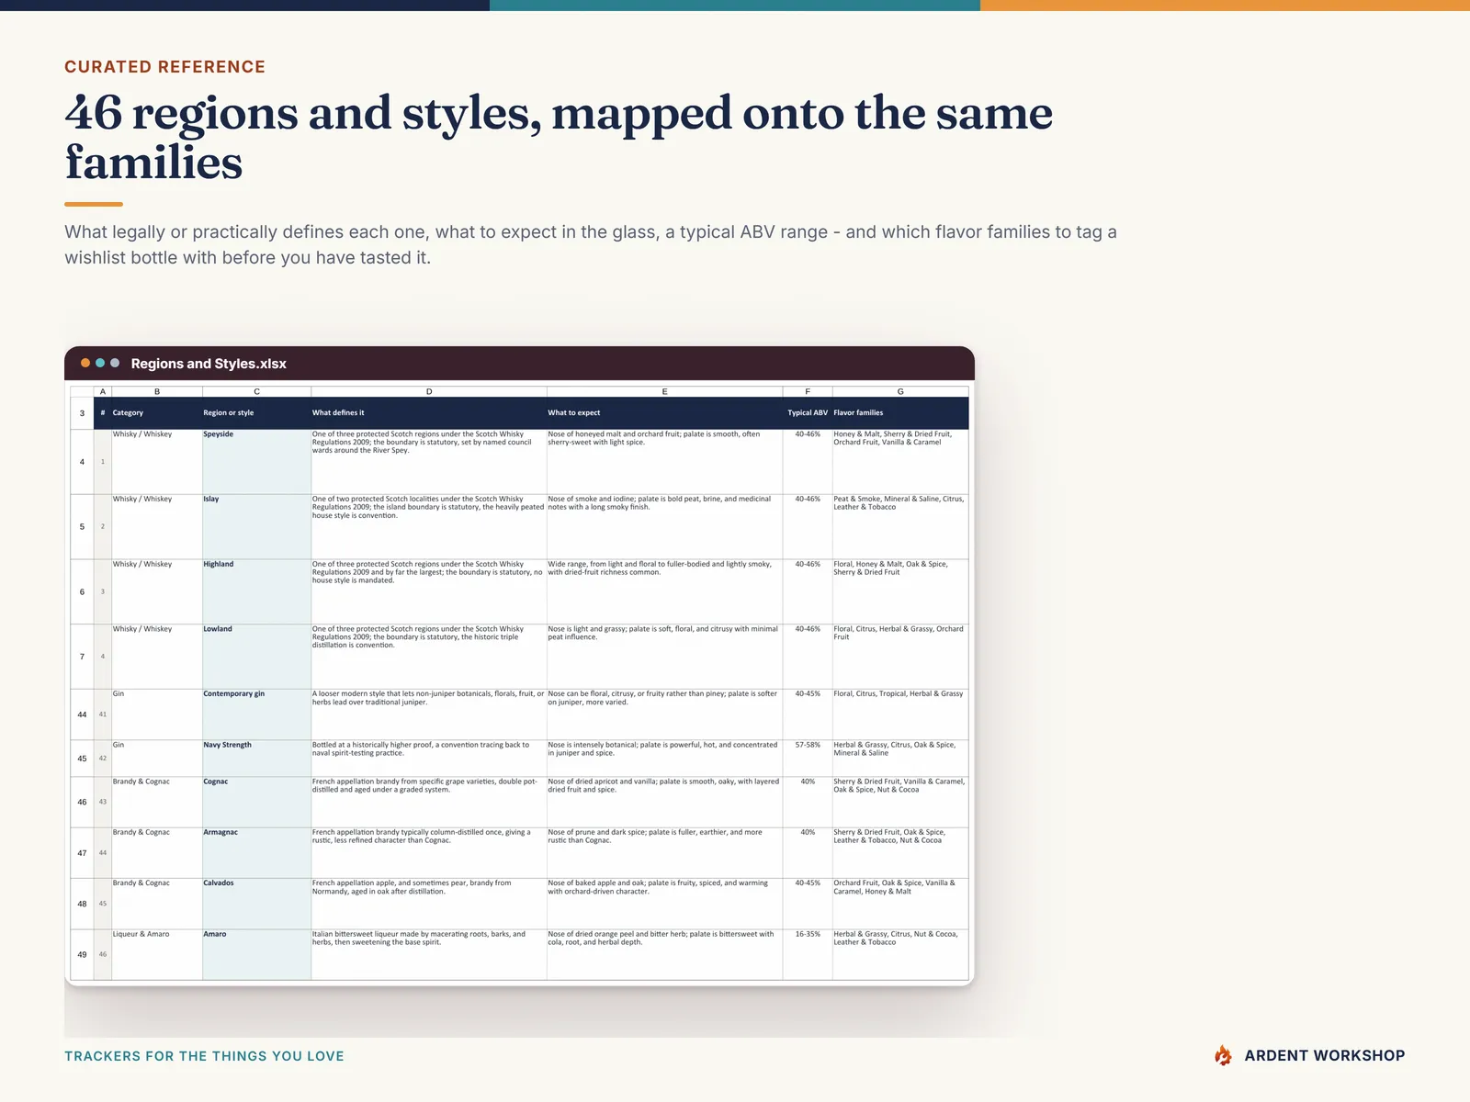Select the Amaro region cell

(x=256, y=954)
